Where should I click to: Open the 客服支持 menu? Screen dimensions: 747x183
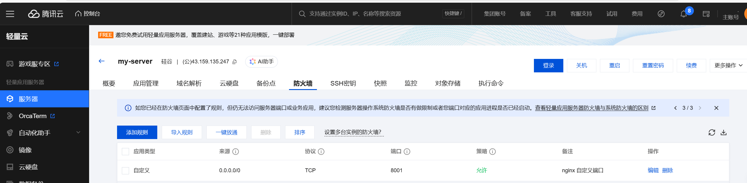581,14
